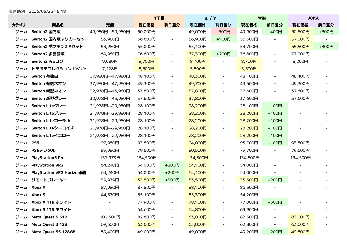Click the PlayStation5 Pro product name

pyautogui.click(x=48, y=158)
